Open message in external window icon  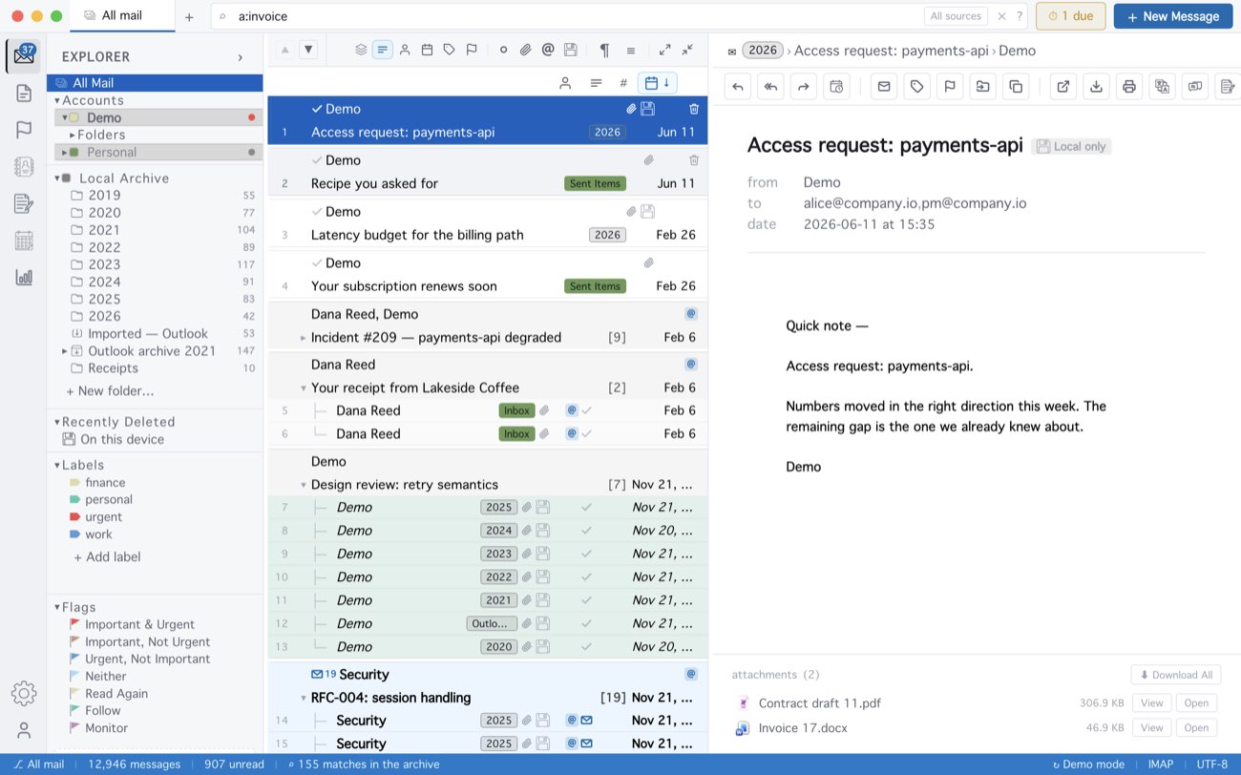click(1063, 87)
